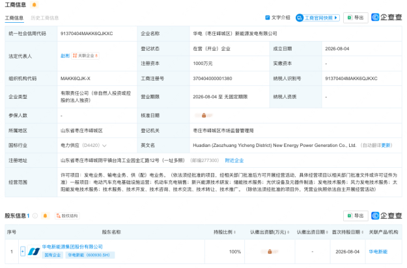
Task: Open the 工商官网快照 snapshot button
Action: pos(318,18)
